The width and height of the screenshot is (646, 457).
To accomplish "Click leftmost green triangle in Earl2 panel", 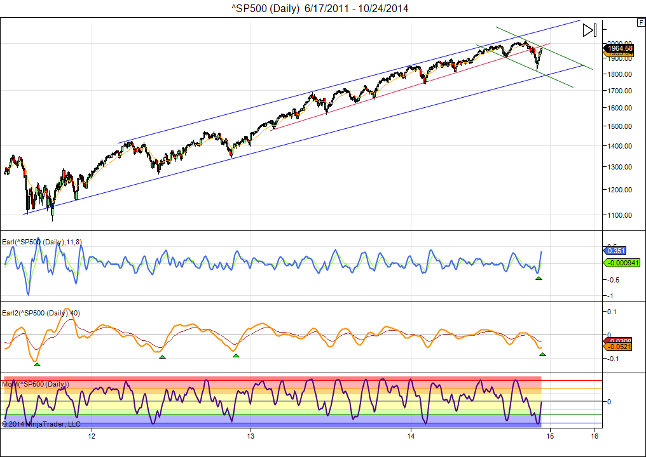I will click(37, 364).
